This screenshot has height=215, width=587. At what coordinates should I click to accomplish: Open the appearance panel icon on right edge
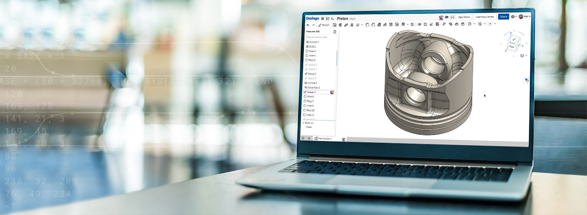pos(527,80)
